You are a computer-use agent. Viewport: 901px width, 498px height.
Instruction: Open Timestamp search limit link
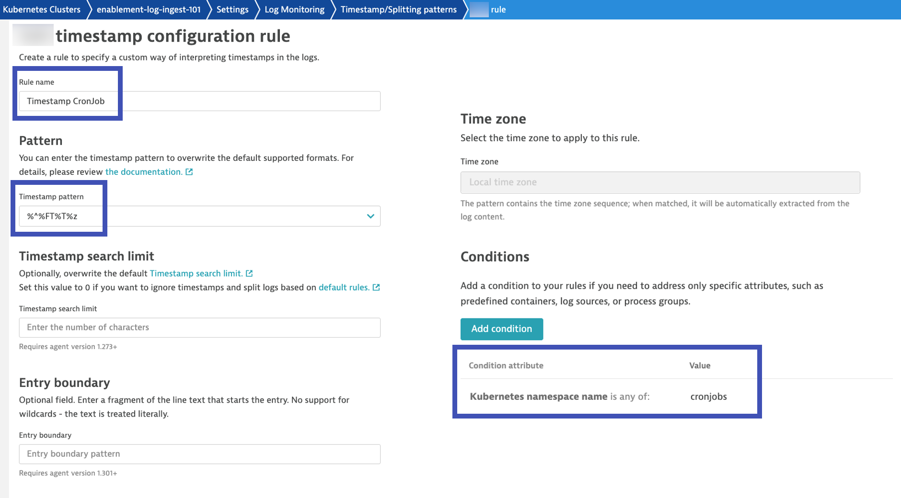tap(196, 273)
